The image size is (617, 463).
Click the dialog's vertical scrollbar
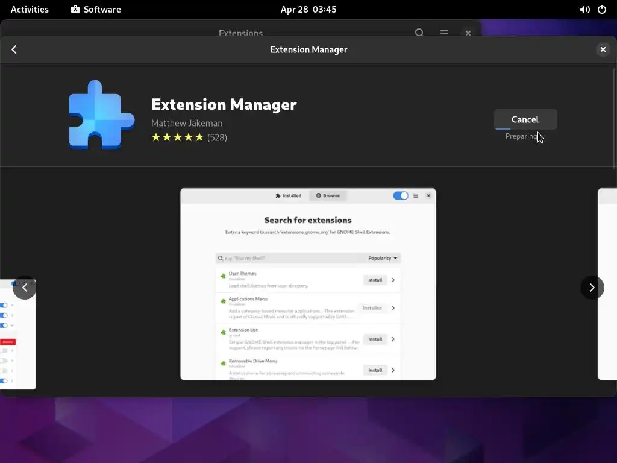(614, 118)
